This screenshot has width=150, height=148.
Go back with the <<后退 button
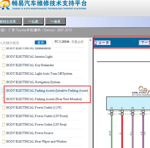33,21
